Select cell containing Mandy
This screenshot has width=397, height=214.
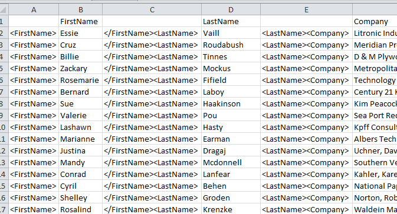[80, 162]
